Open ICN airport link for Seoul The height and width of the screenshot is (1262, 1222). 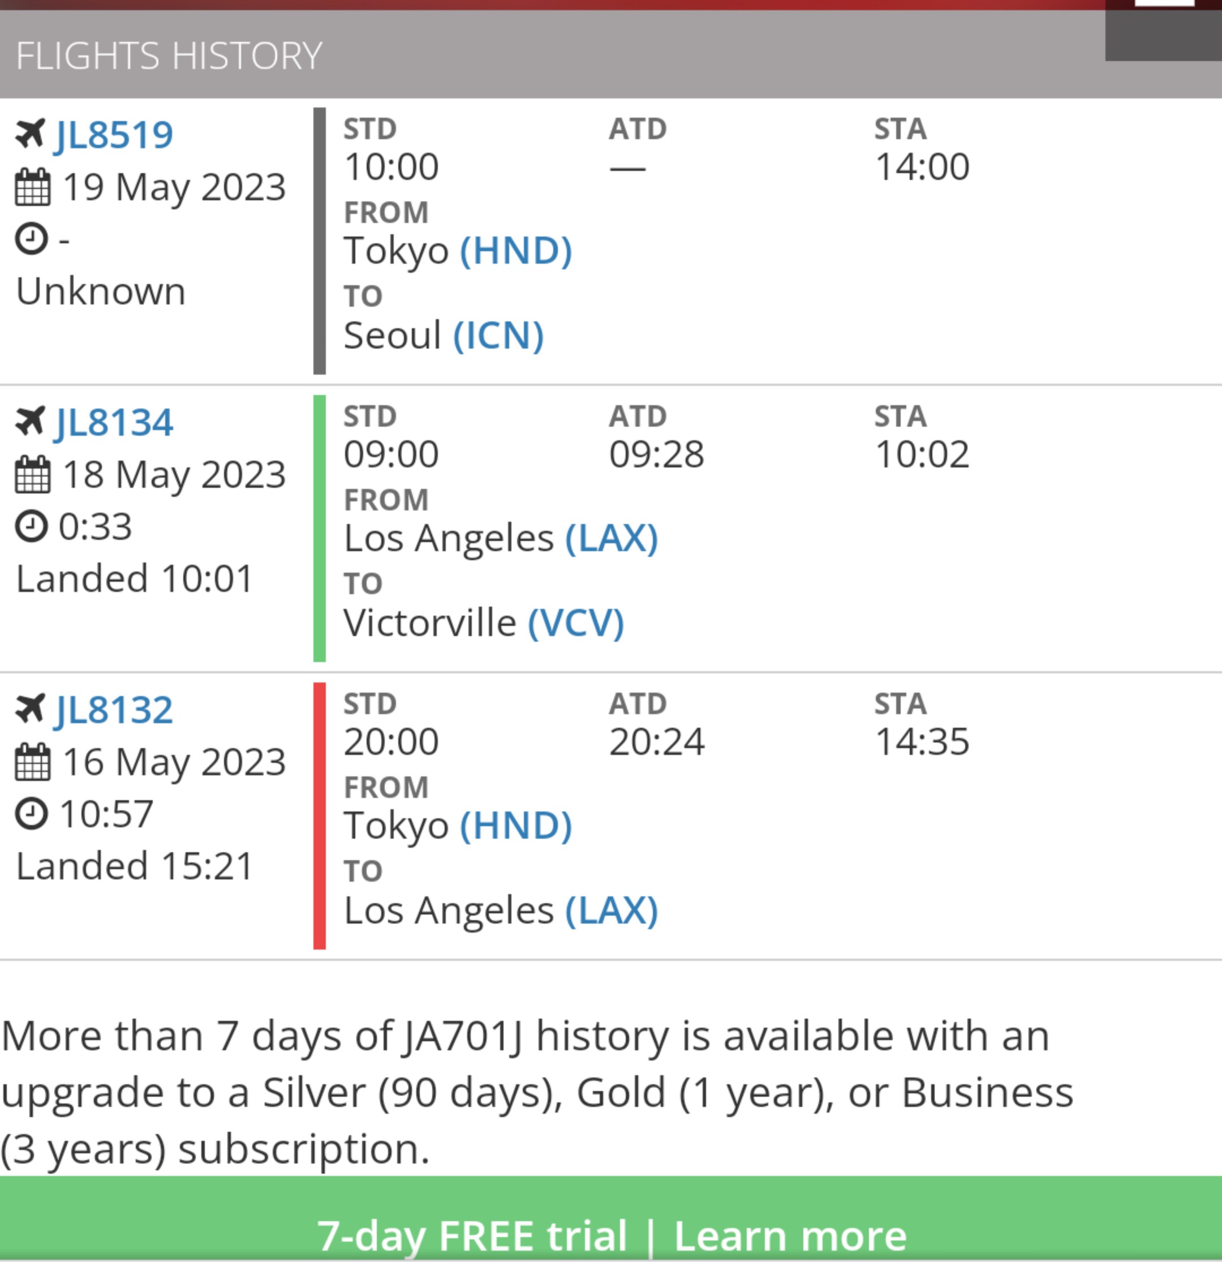tap(498, 336)
